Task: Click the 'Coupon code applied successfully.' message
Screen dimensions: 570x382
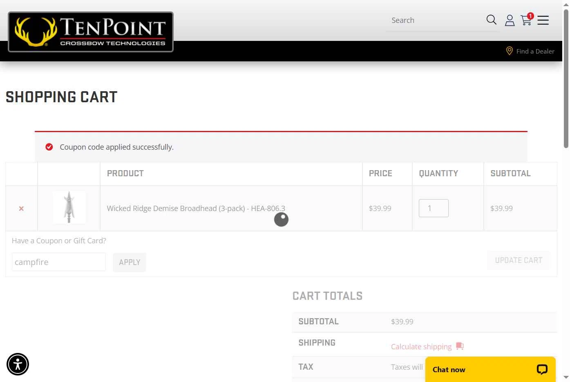Action: click(117, 147)
